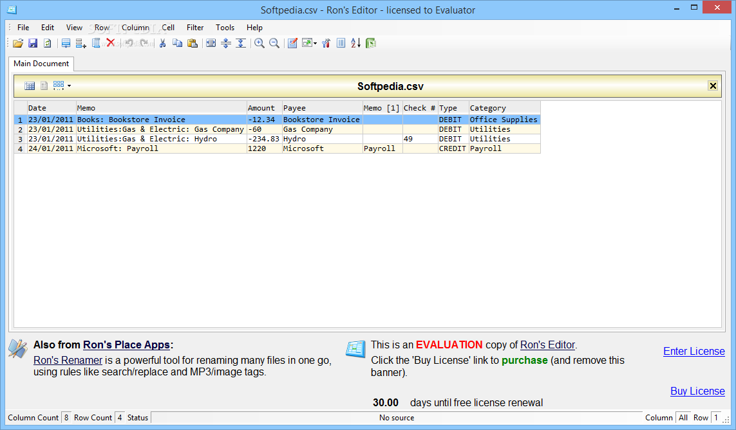The height and width of the screenshot is (430, 736).
Task: Select the Main Document tab
Action: (41, 64)
